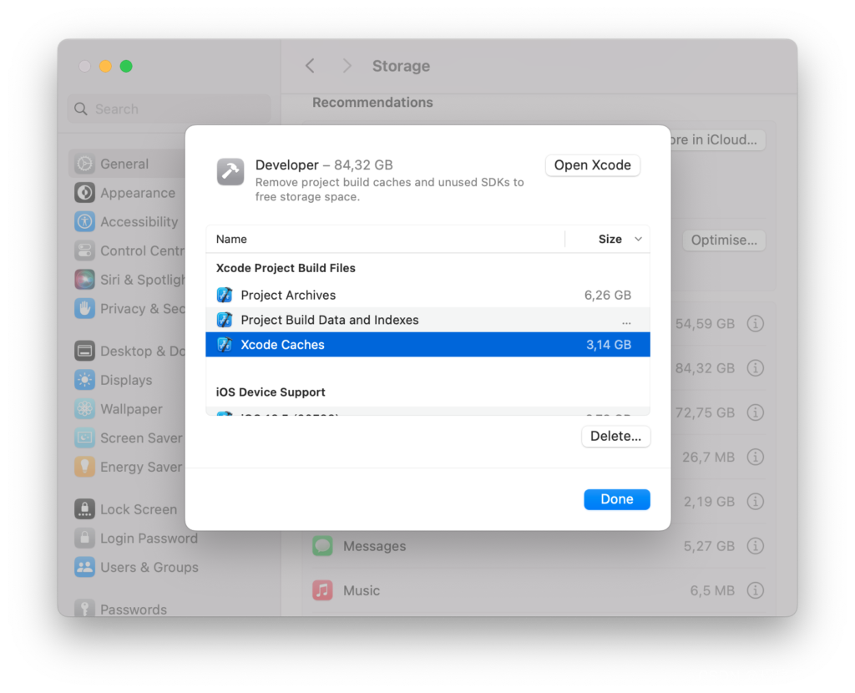Click the Wallpaper sidebar icon
The height and width of the screenshot is (693, 855).
(84, 409)
